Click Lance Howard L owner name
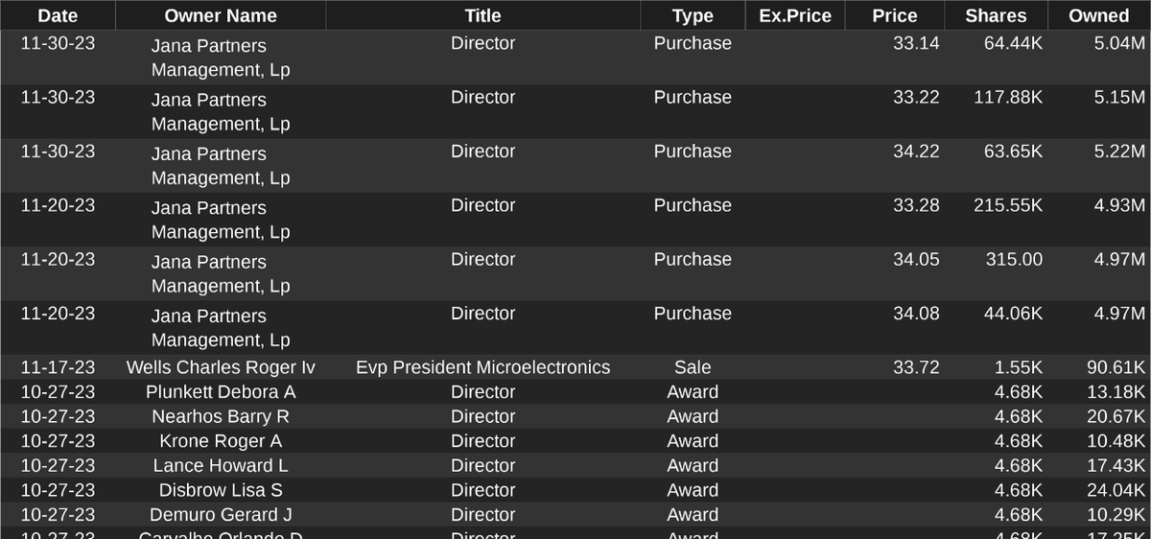 tap(221, 465)
